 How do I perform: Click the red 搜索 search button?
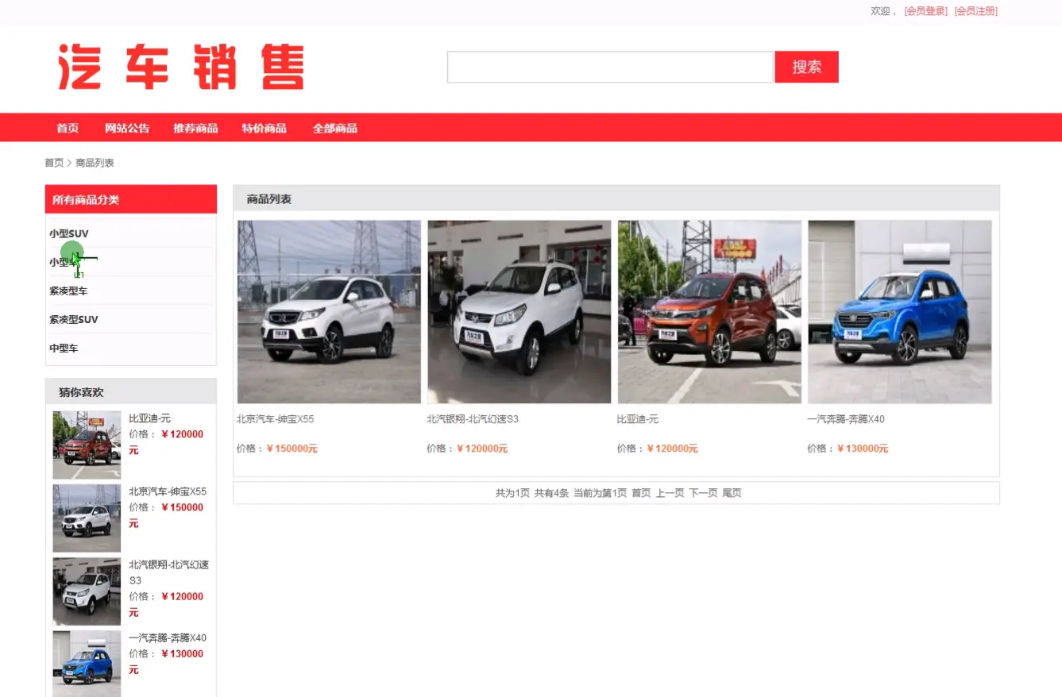806,67
